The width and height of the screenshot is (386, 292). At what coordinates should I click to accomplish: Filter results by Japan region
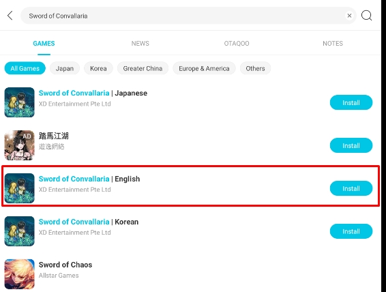coord(65,68)
